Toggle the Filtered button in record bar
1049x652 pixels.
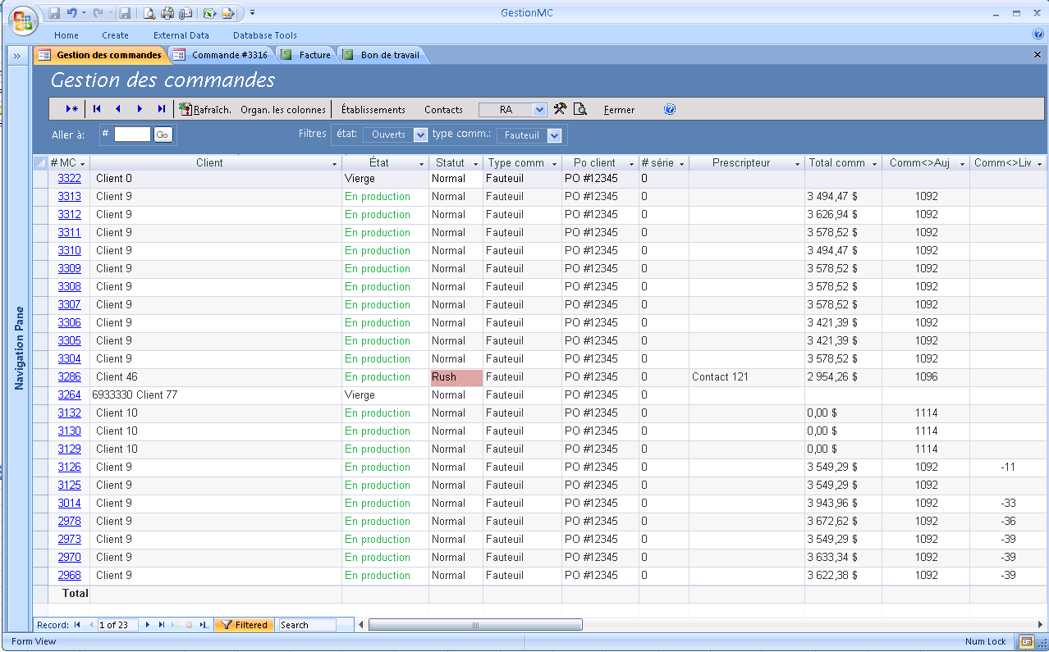pos(243,625)
